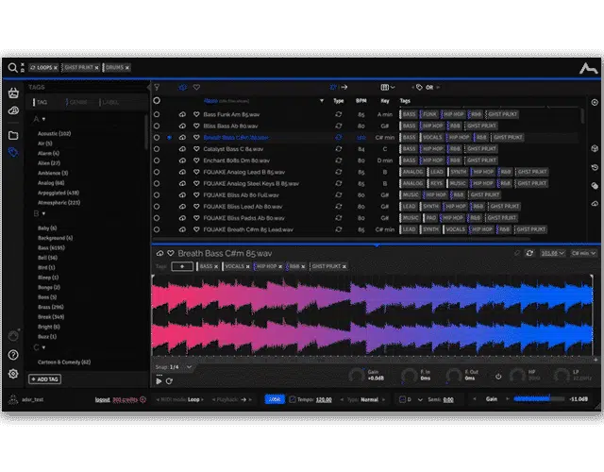Switch to the GENRE tab
The image size is (604, 472).
(x=77, y=102)
